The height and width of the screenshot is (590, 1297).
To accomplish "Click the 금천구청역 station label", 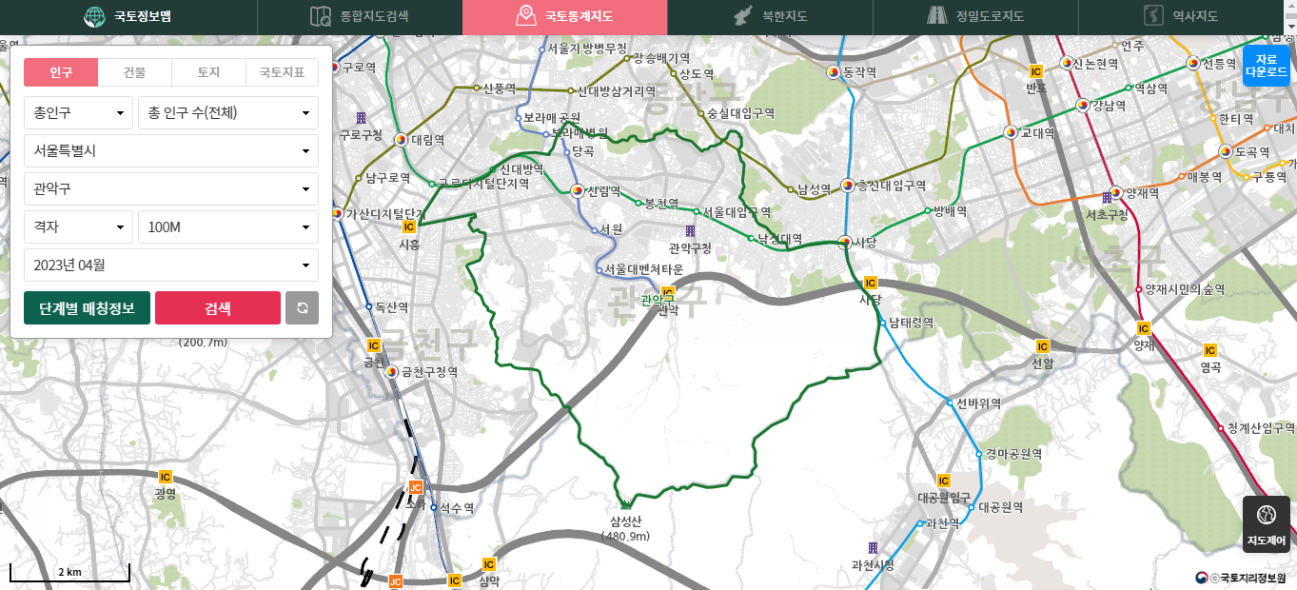I will 430,372.
